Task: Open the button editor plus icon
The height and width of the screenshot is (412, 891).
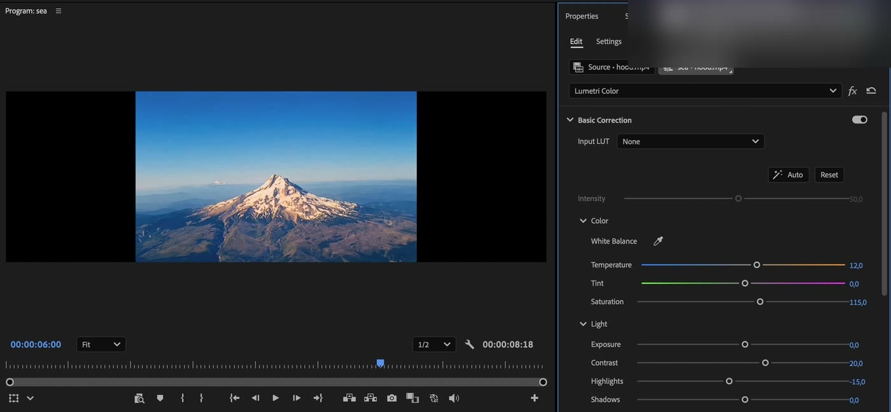Action: coord(535,398)
